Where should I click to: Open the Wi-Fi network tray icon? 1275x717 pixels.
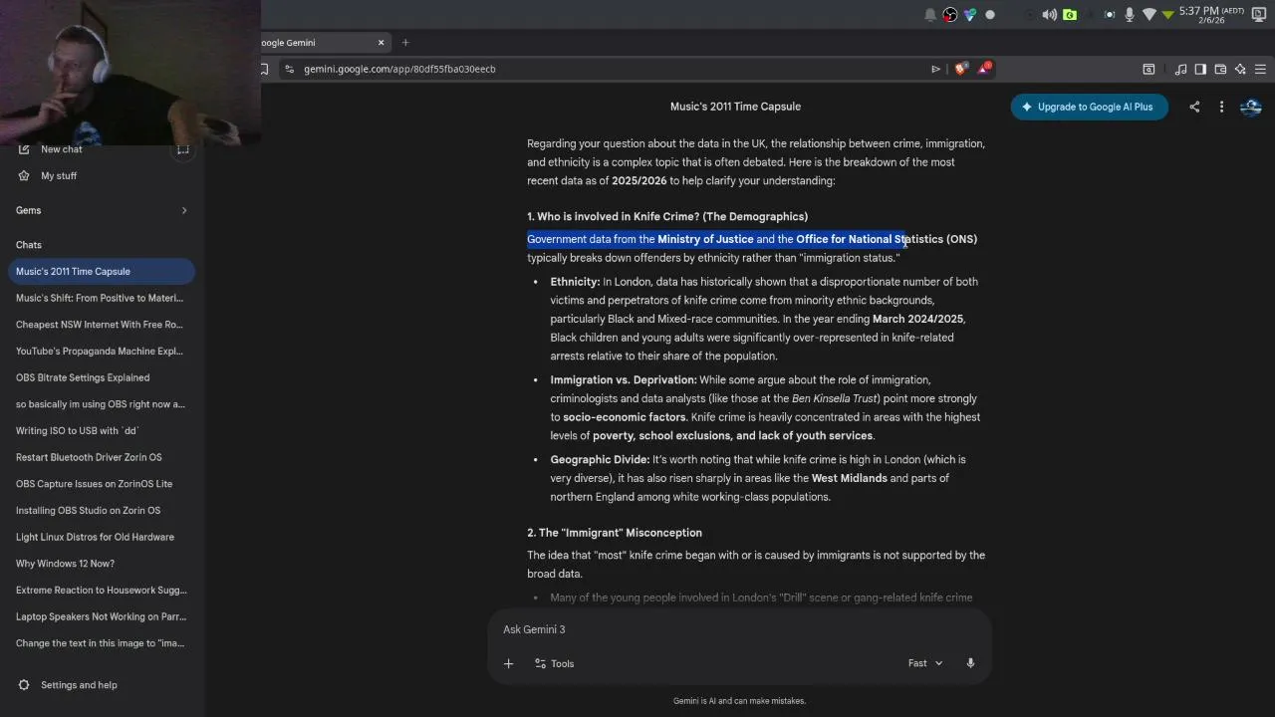(1149, 14)
